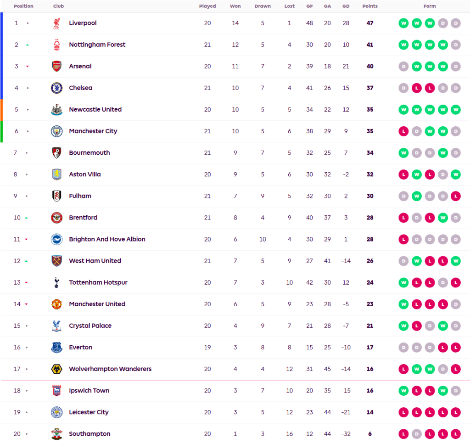Click Liverpool's most recent form result
This screenshot has width=470, height=444.
tap(455, 23)
